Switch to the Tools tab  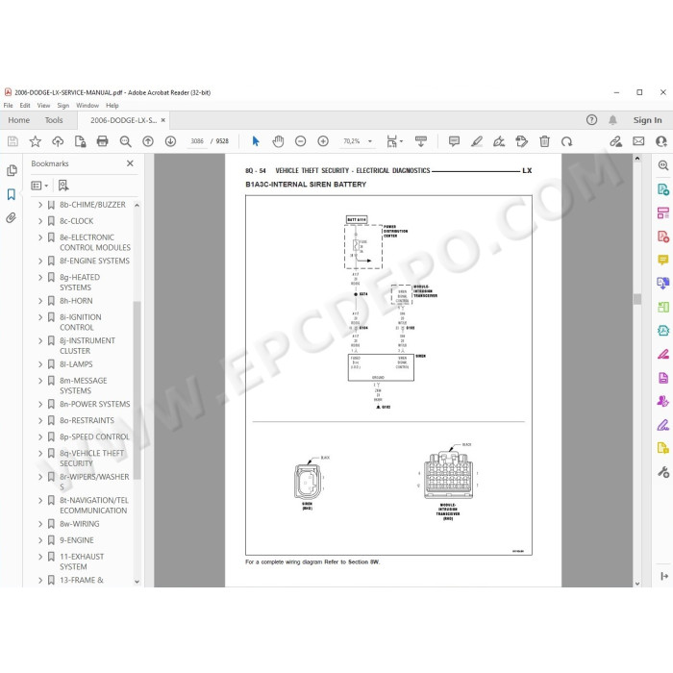pos(54,120)
